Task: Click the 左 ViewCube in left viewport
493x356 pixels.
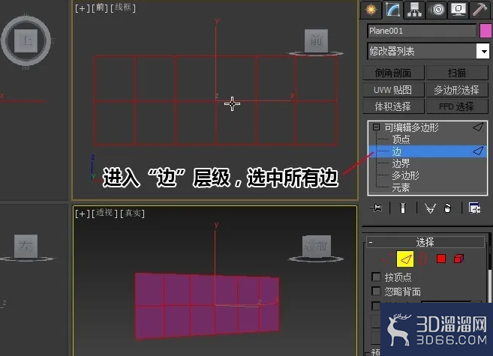Action: tap(26, 246)
